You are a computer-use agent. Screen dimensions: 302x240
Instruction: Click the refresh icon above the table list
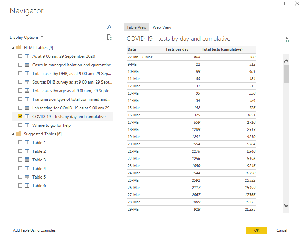pos(110,37)
